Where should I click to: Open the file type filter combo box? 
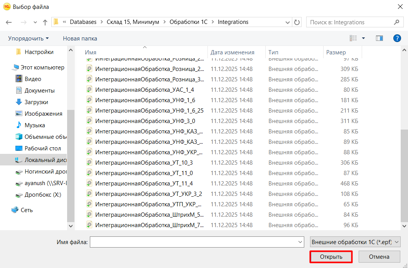point(355,242)
